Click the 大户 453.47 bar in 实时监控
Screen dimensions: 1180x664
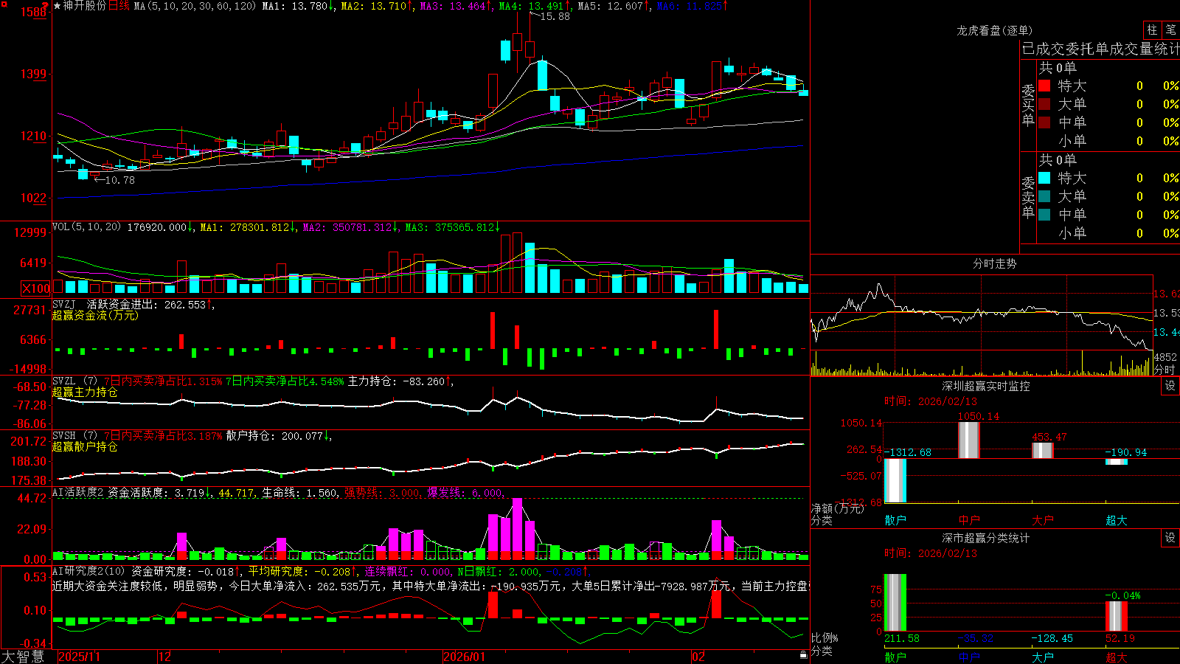click(1043, 450)
